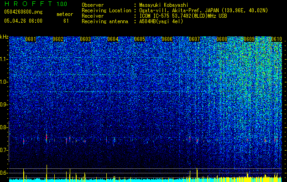Image resolution: width=287 pixels, height=182 pixels.
Task: Click the 0.9 frequency axis label
Action: [x=4, y=105]
